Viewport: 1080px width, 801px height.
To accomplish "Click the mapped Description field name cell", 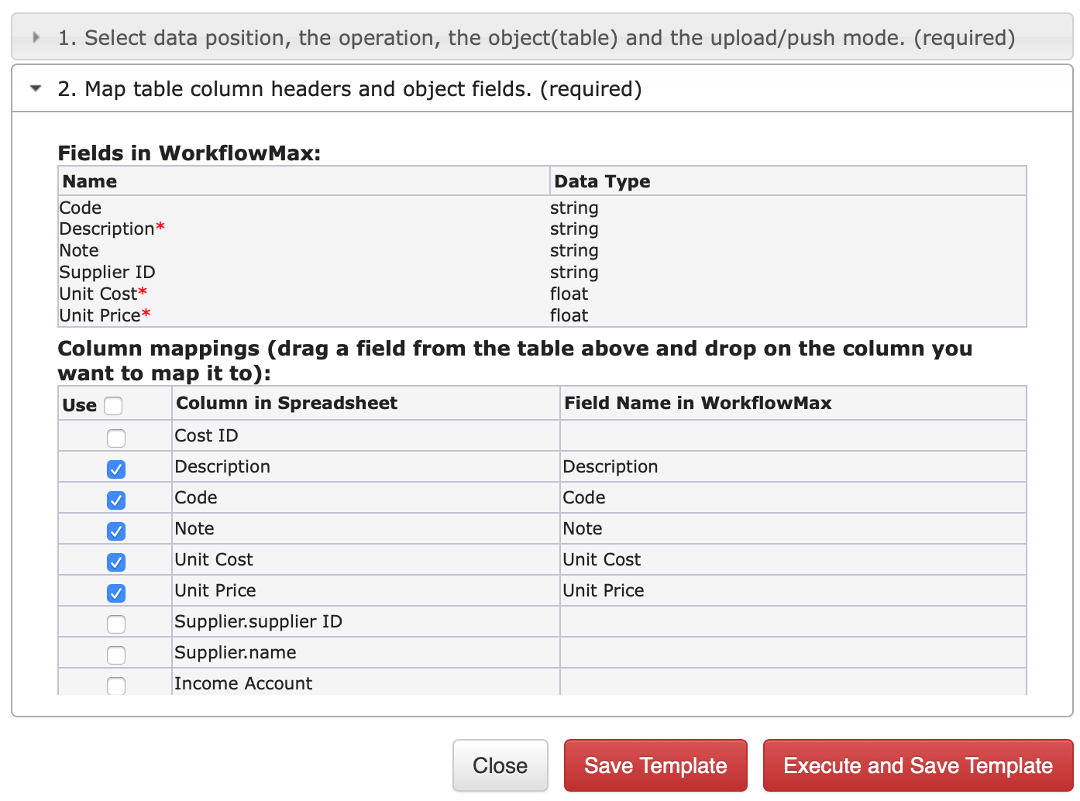I will [x=793, y=466].
